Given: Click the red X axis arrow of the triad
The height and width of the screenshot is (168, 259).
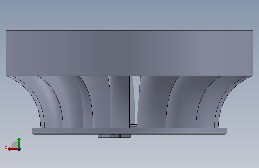Looking at the screenshot, I should 13,149.
